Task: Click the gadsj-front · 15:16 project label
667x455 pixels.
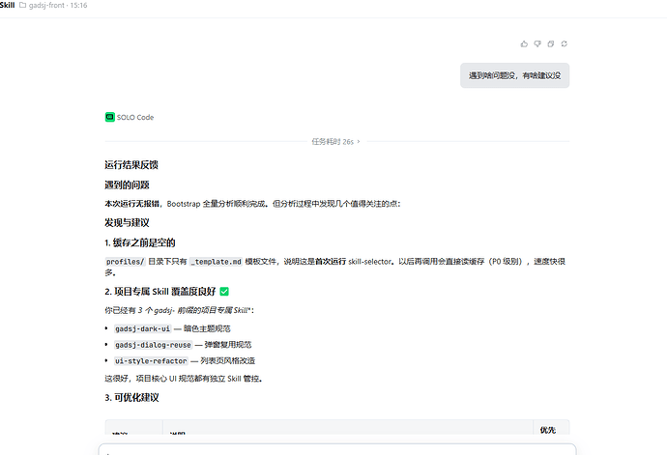Action: [x=58, y=5]
